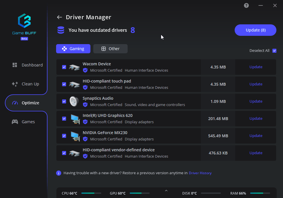Viewport: 283px width, 198px height.
Task: Update the Synaptics Audio driver
Action: coord(256,101)
